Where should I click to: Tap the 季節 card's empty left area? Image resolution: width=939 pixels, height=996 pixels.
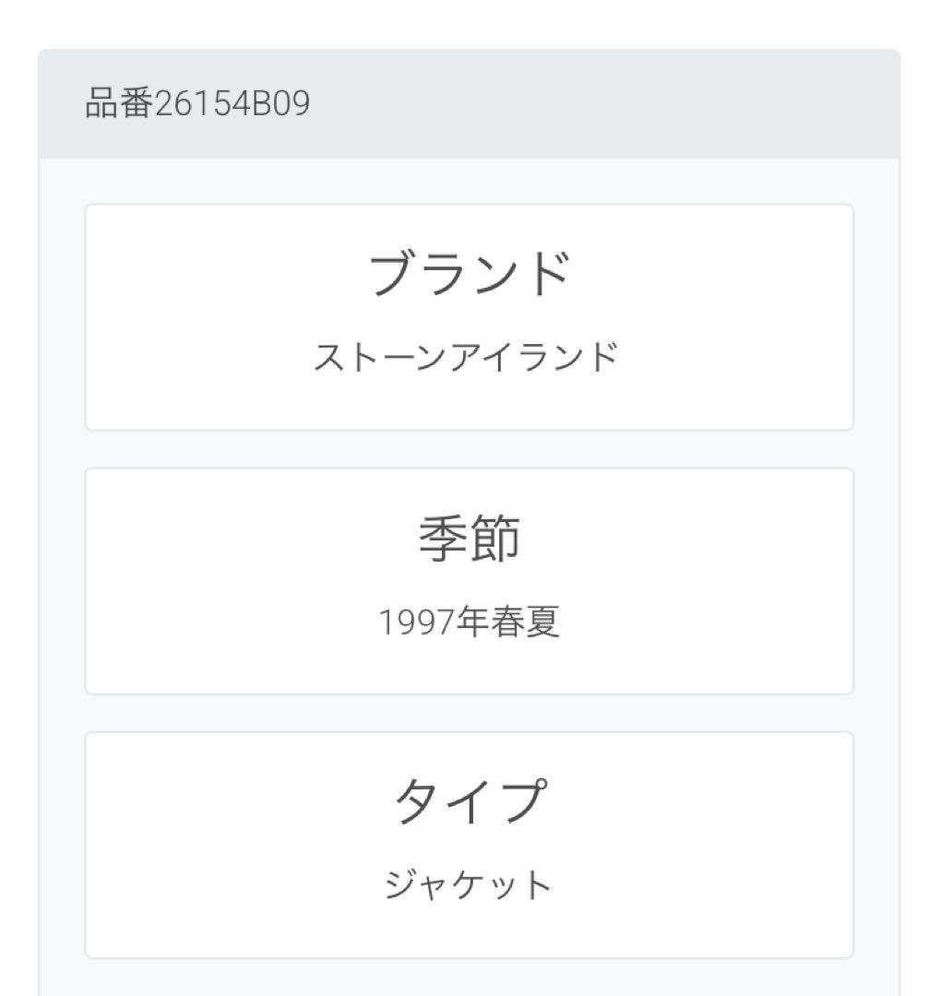coord(184,581)
